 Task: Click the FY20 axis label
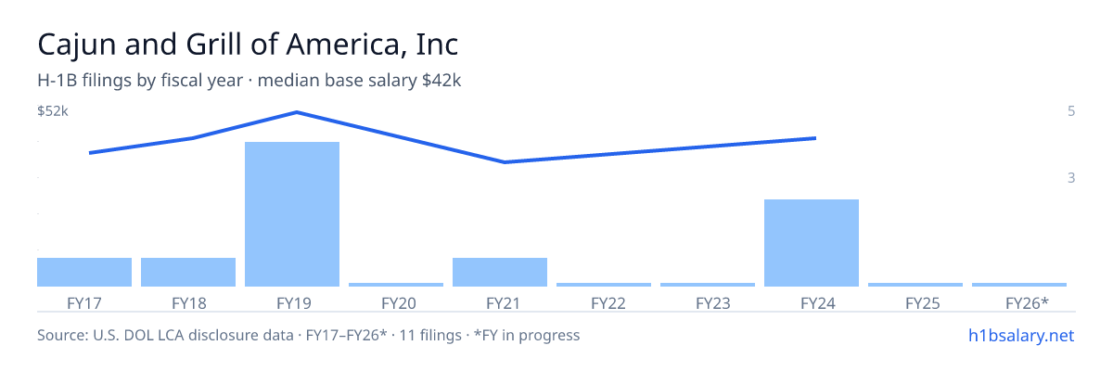click(x=396, y=302)
